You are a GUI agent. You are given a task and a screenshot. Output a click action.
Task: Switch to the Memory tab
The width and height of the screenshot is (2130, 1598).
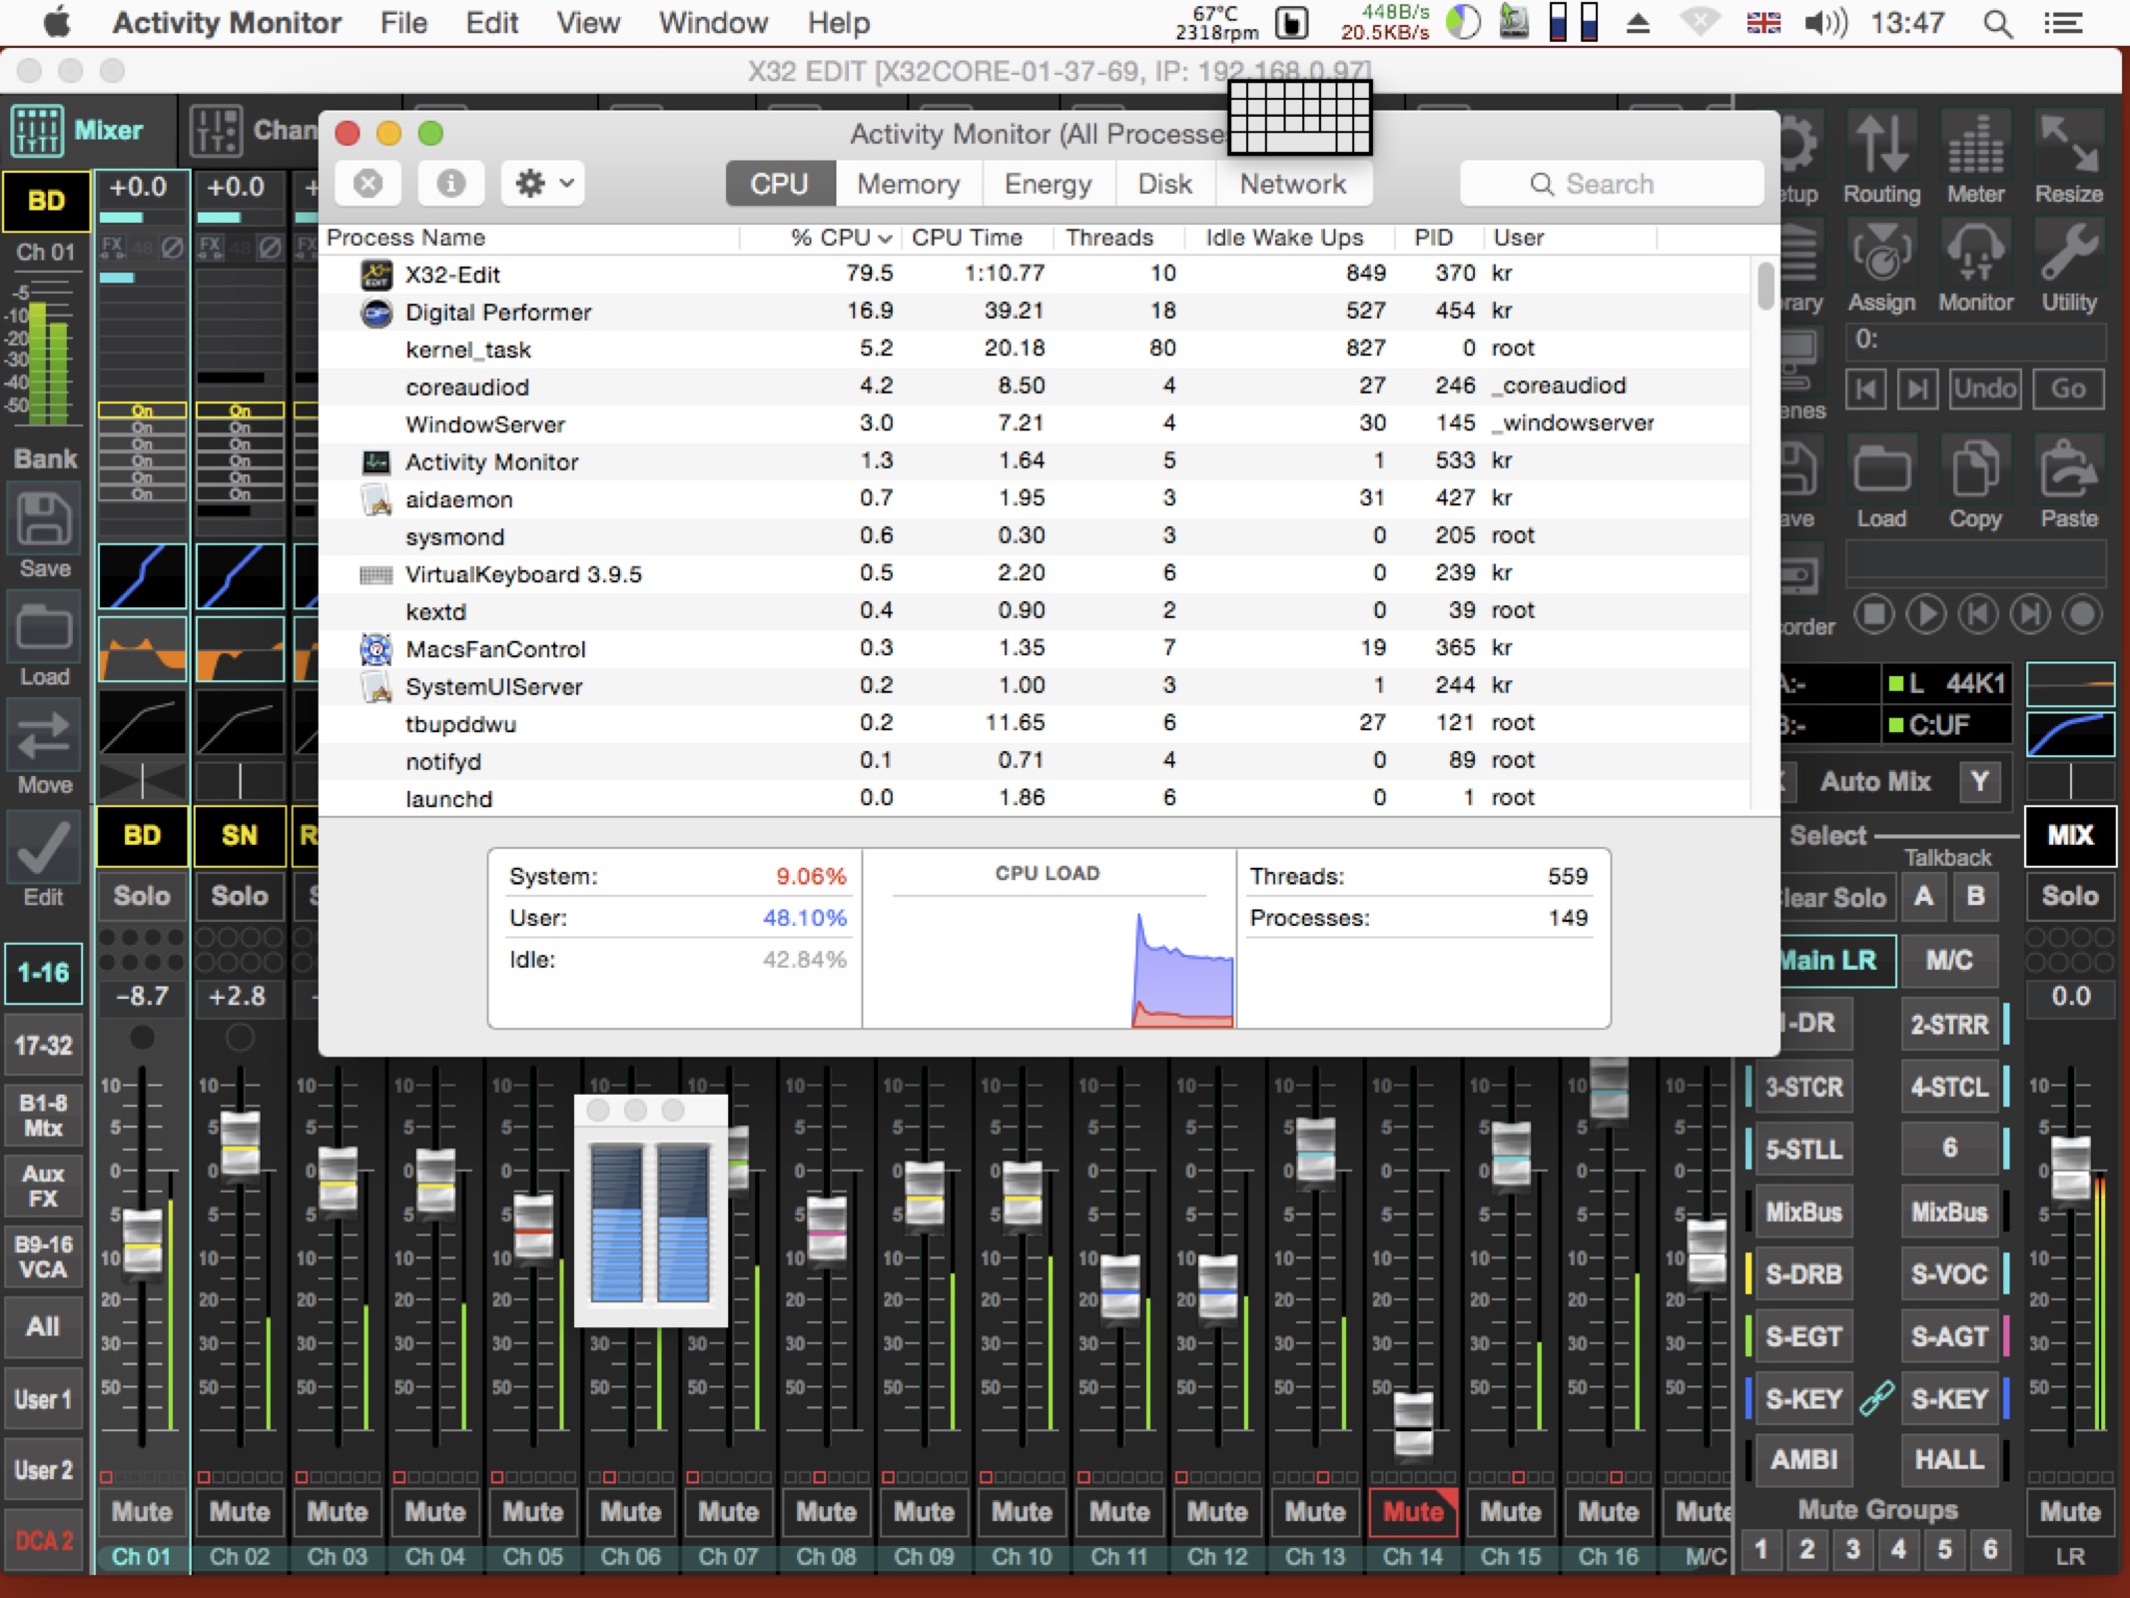tap(908, 184)
